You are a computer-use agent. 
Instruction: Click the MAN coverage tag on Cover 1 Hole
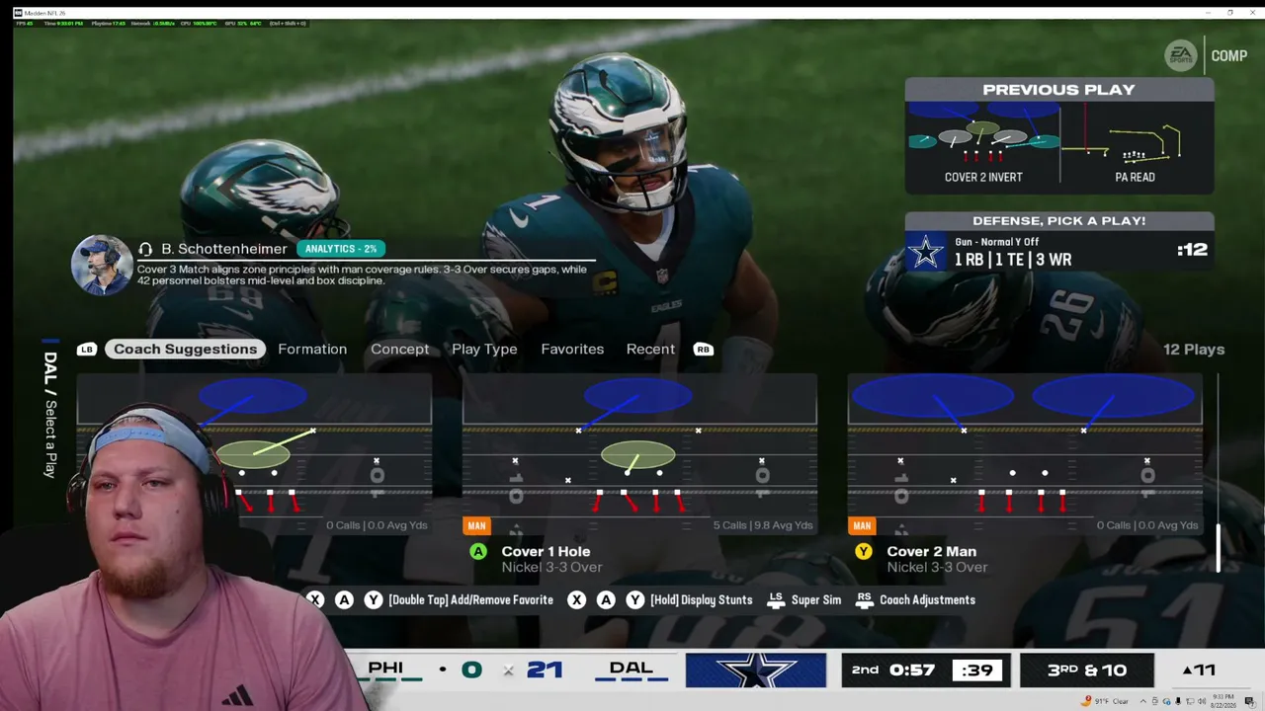pos(476,525)
